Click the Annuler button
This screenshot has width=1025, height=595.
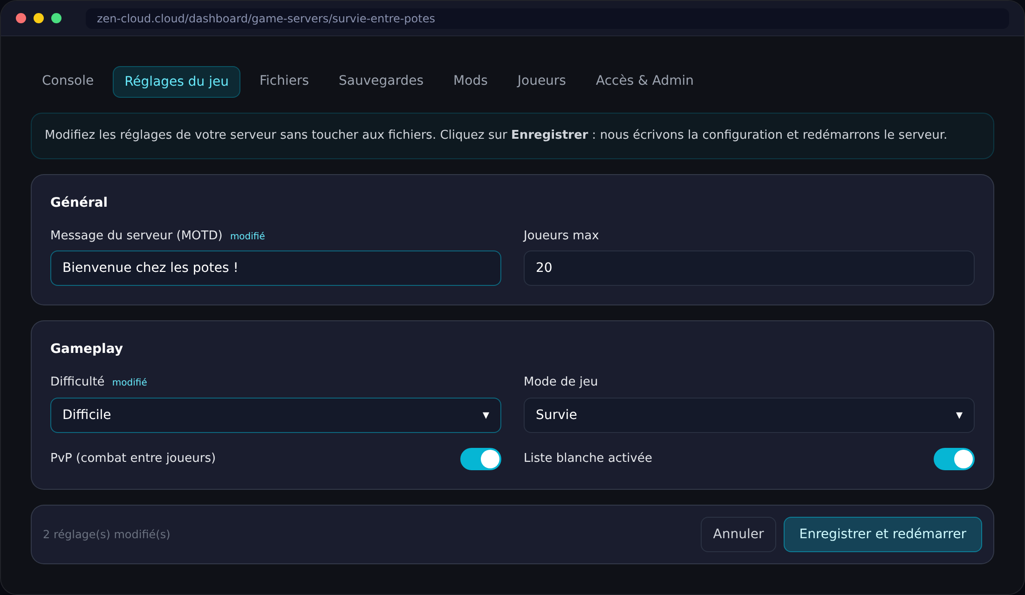coord(738,534)
